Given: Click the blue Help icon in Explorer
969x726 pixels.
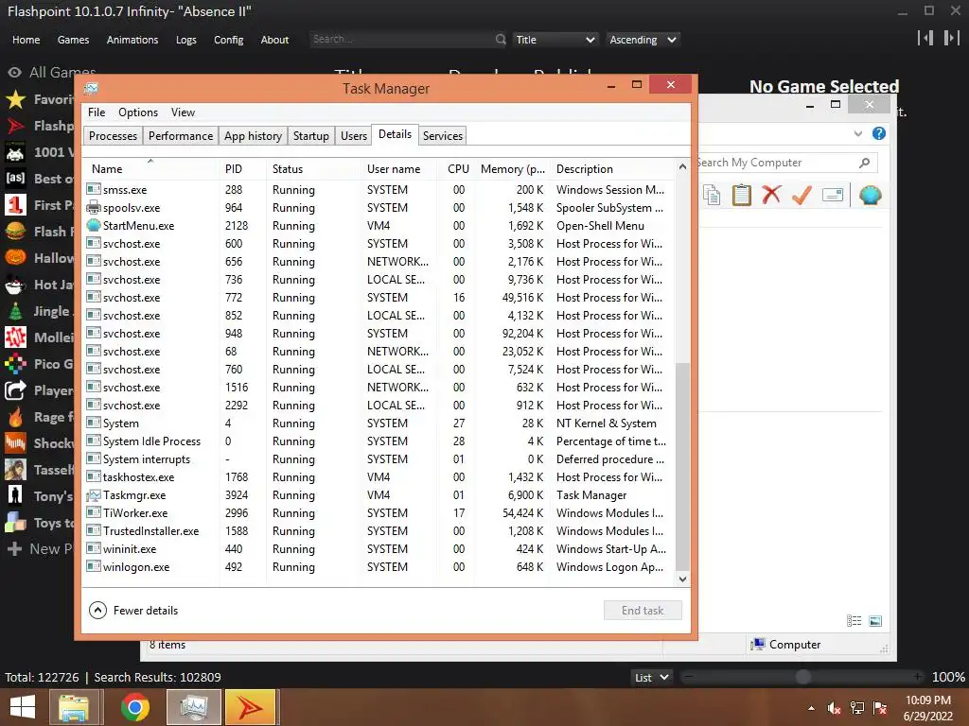Looking at the screenshot, I should (879, 133).
